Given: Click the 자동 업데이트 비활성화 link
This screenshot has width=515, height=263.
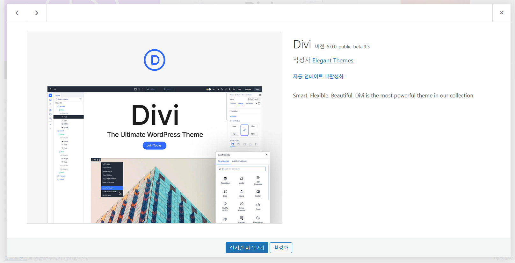Looking at the screenshot, I should pyautogui.click(x=318, y=76).
